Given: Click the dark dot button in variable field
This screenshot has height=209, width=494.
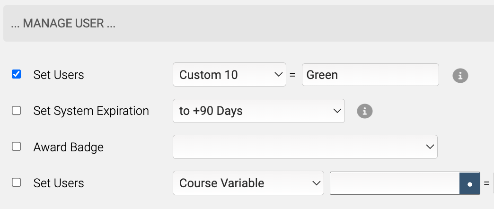Looking at the screenshot, I should tap(469, 183).
